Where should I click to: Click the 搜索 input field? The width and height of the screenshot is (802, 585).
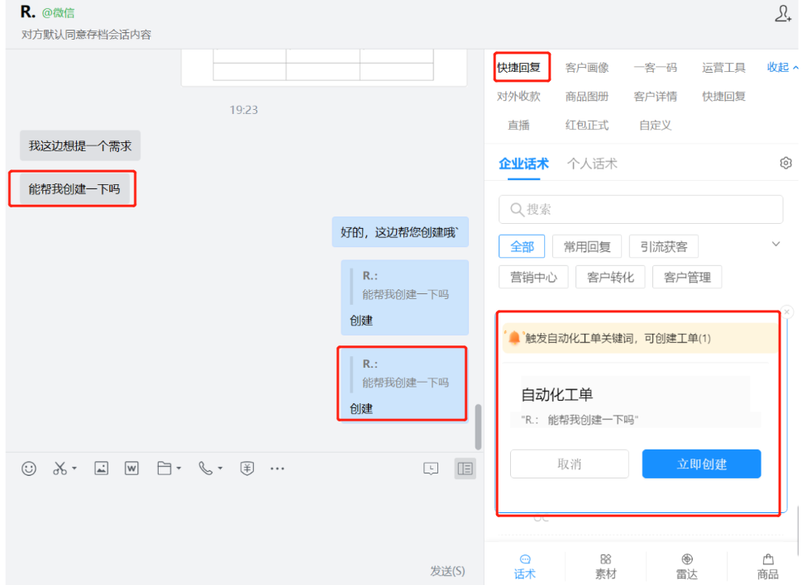(641, 209)
